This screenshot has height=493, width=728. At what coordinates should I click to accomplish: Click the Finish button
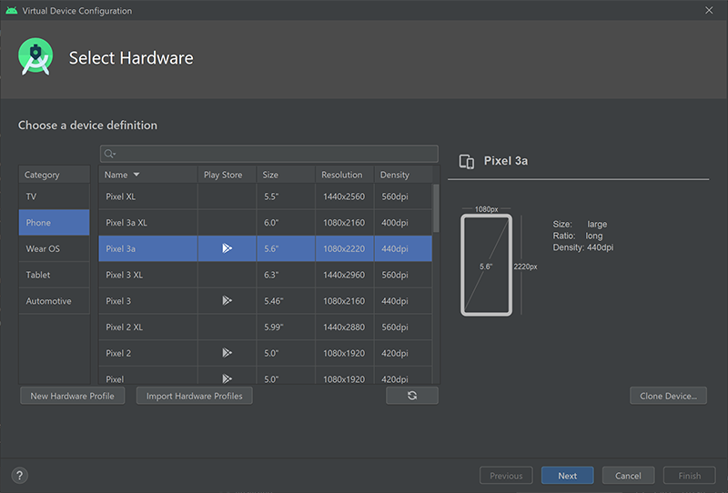coord(690,476)
